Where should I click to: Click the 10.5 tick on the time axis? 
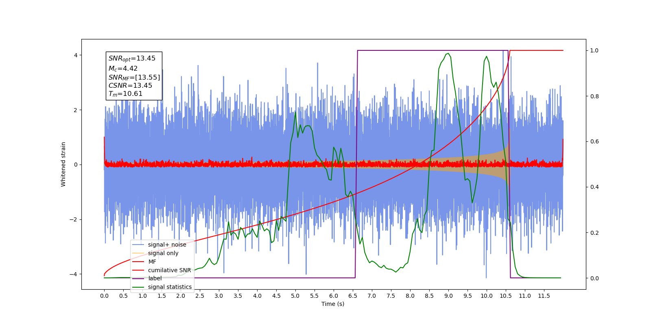click(x=506, y=296)
